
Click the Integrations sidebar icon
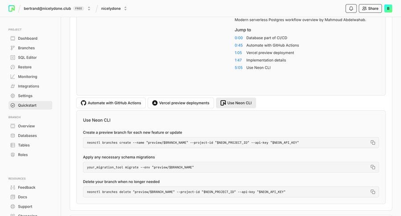click(x=12, y=86)
